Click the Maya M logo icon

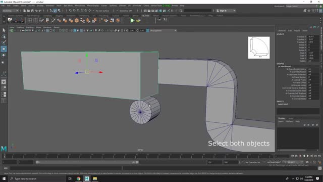pos(4,148)
